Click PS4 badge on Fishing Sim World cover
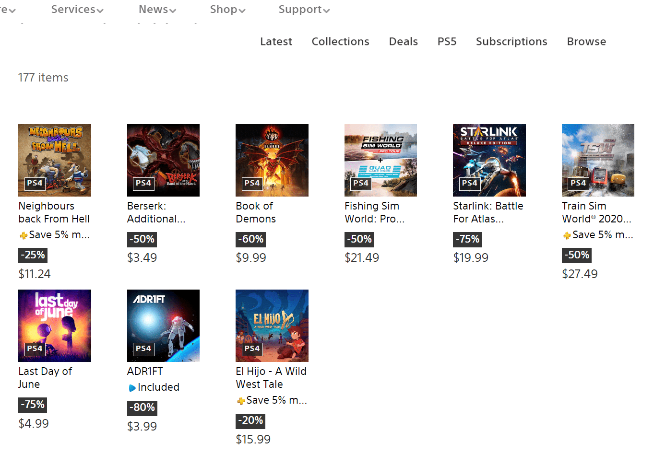 tap(361, 184)
